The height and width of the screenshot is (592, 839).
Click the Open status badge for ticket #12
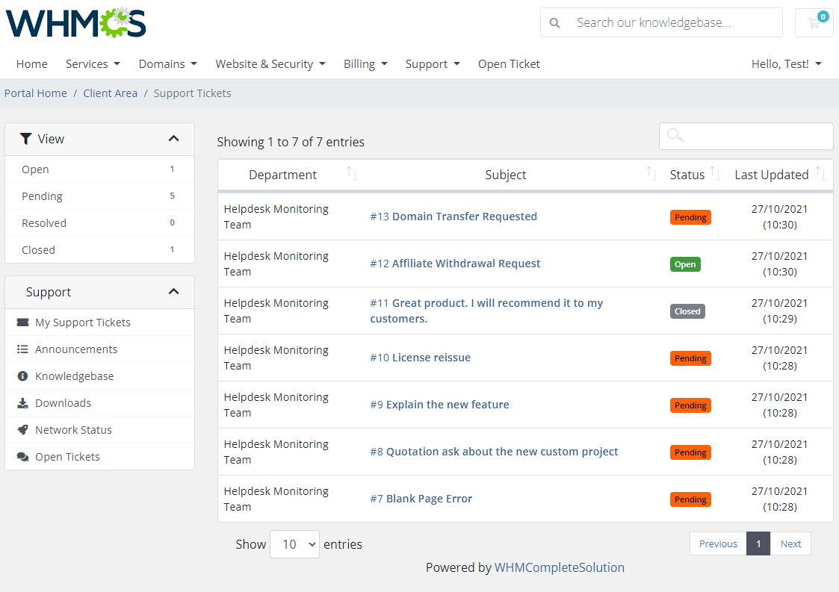[x=685, y=264]
